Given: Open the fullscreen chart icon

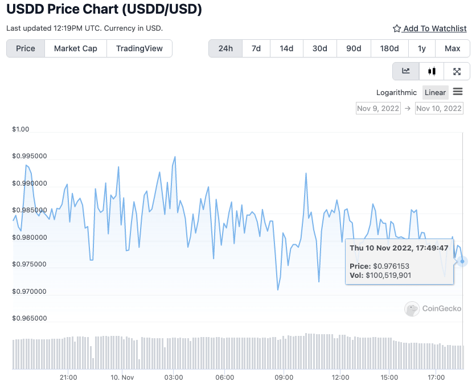Looking at the screenshot, I should point(457,71).
